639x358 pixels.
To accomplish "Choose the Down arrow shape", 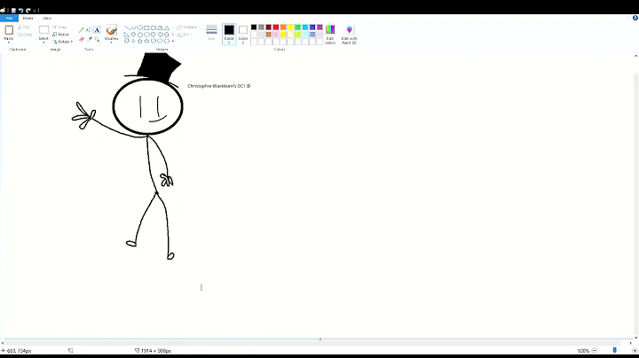I will point(126,41).
